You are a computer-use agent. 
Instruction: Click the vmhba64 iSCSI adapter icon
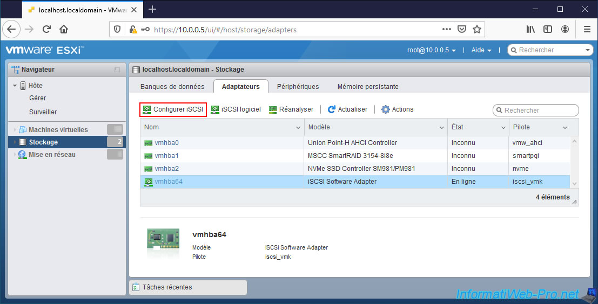pos(149,182)
